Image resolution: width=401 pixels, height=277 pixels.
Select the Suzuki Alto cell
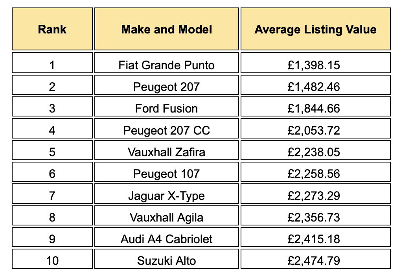(166, 259)
